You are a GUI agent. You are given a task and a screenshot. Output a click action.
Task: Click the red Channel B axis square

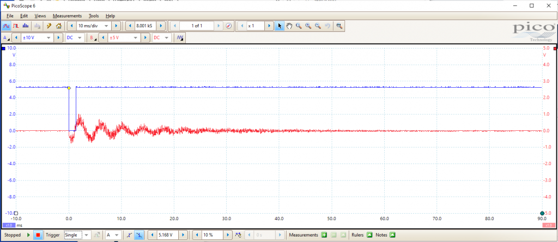555,49
